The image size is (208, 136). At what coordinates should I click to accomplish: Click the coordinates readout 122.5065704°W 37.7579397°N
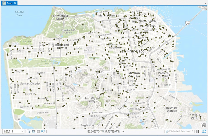click(x=103, y=131)
